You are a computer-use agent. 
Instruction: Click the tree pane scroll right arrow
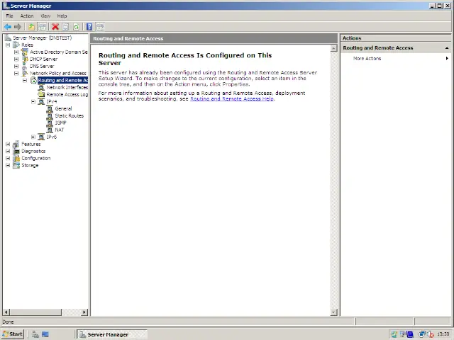tap(84, 312)
